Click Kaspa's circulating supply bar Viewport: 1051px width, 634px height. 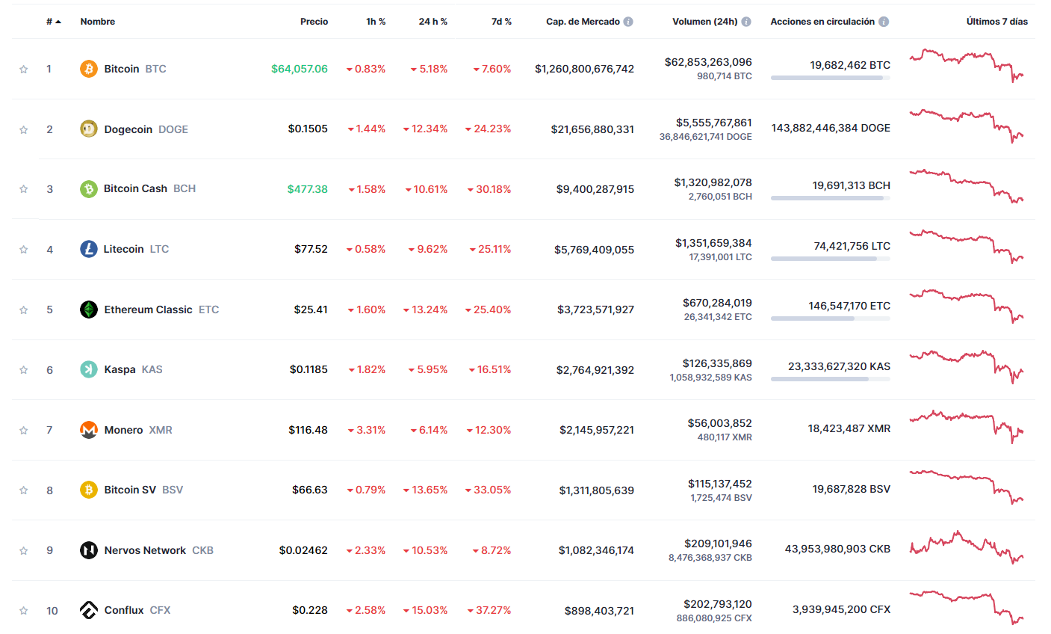pos(831,379)
